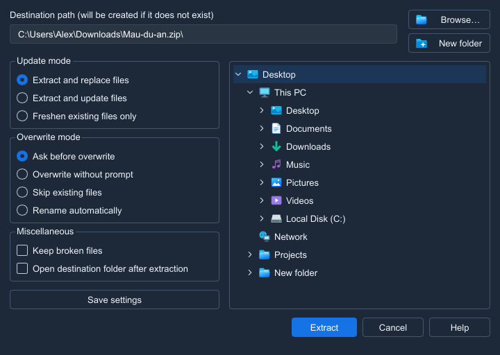Select the Videos label in tree
This screenshot has width=500, height=355.
(x=300, y=201)
